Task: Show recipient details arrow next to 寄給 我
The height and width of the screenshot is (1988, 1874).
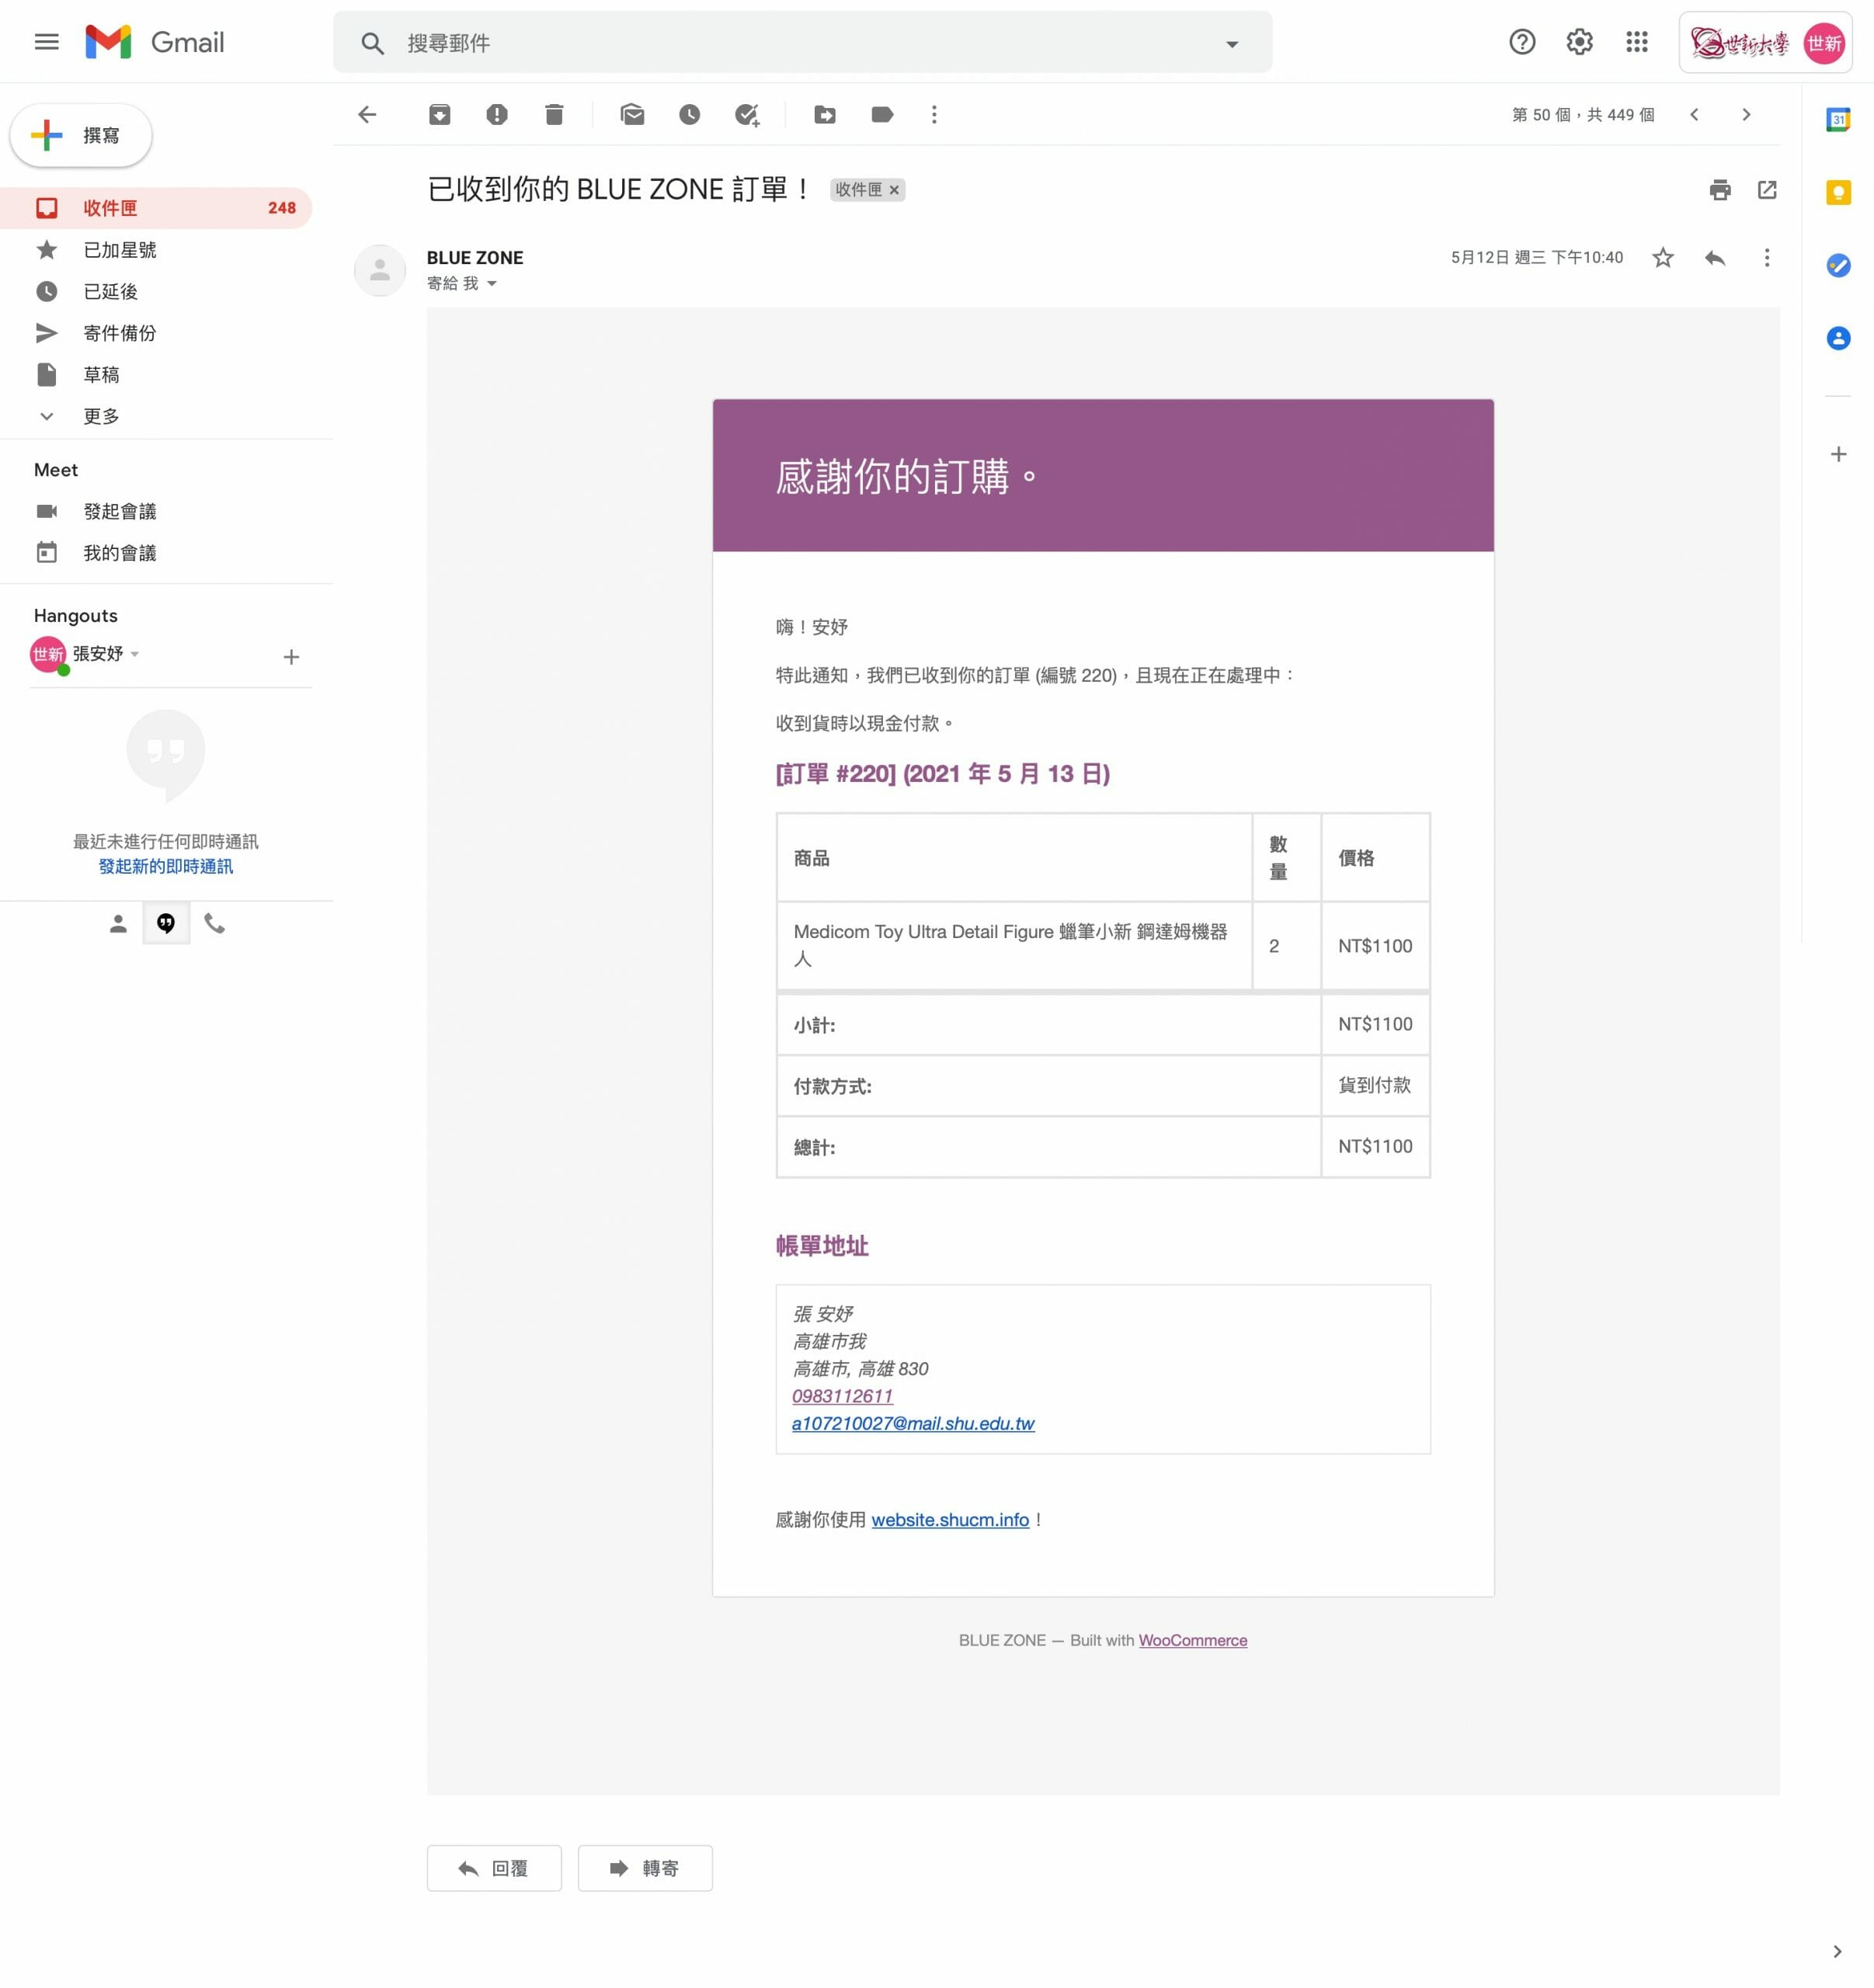Action: point(492,284)
